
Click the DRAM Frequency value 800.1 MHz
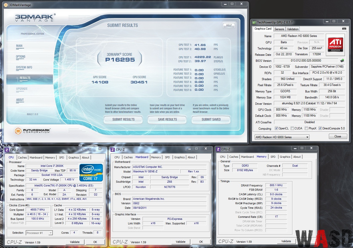[276, 185]
